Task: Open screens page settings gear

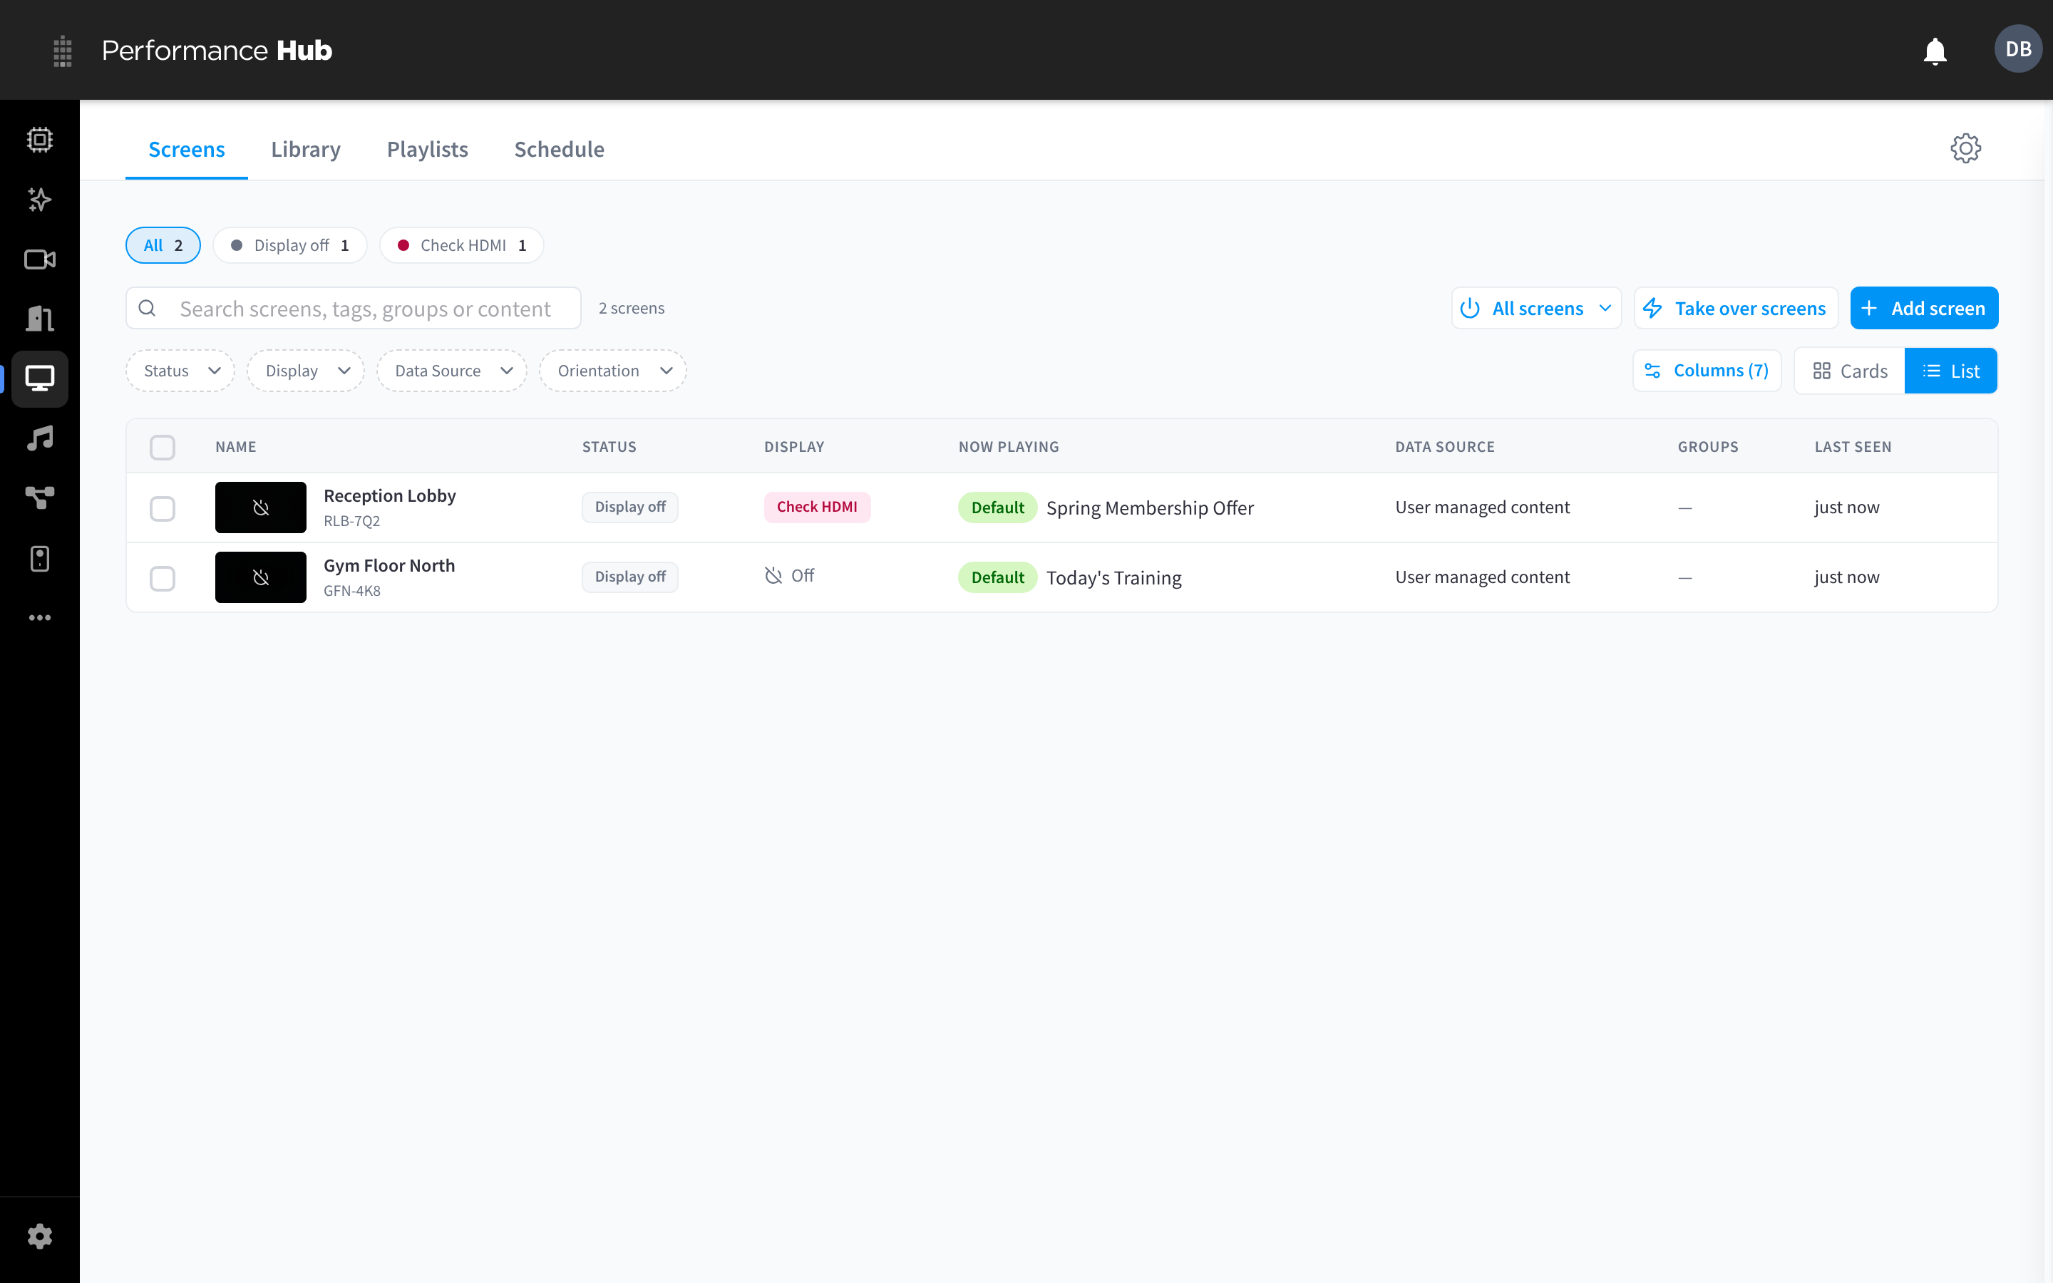Action: pyautogui.click(x=1965, y=148)
